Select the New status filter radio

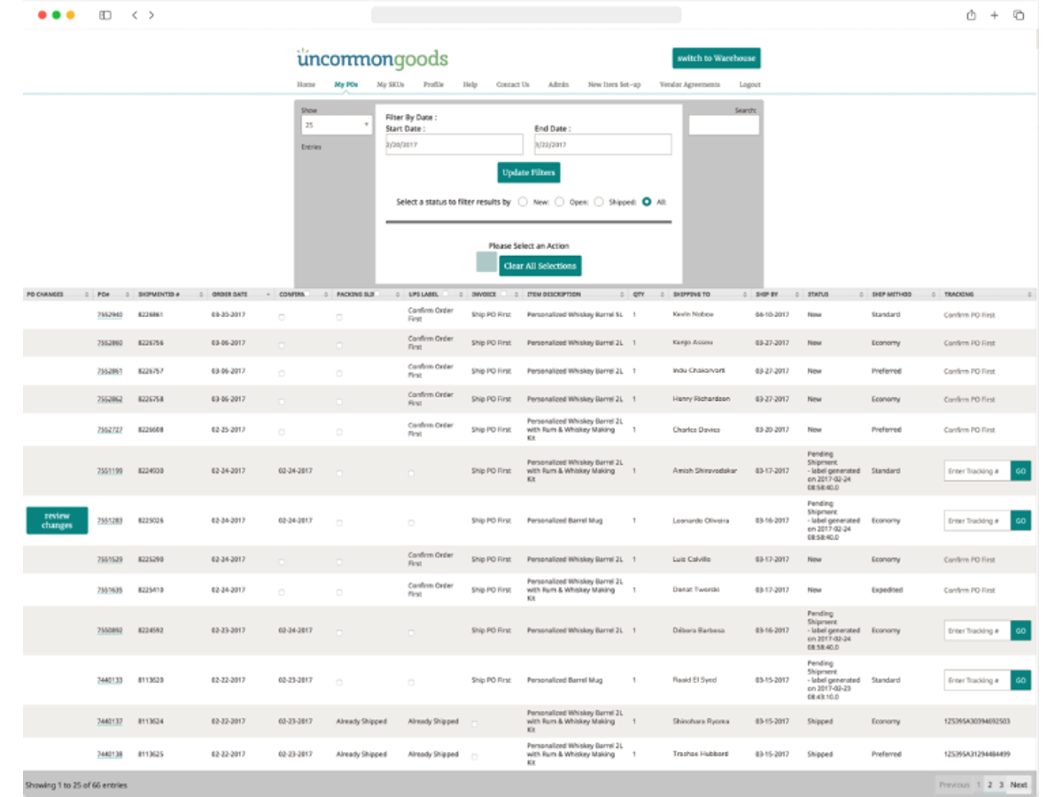[x=523, y=202]
